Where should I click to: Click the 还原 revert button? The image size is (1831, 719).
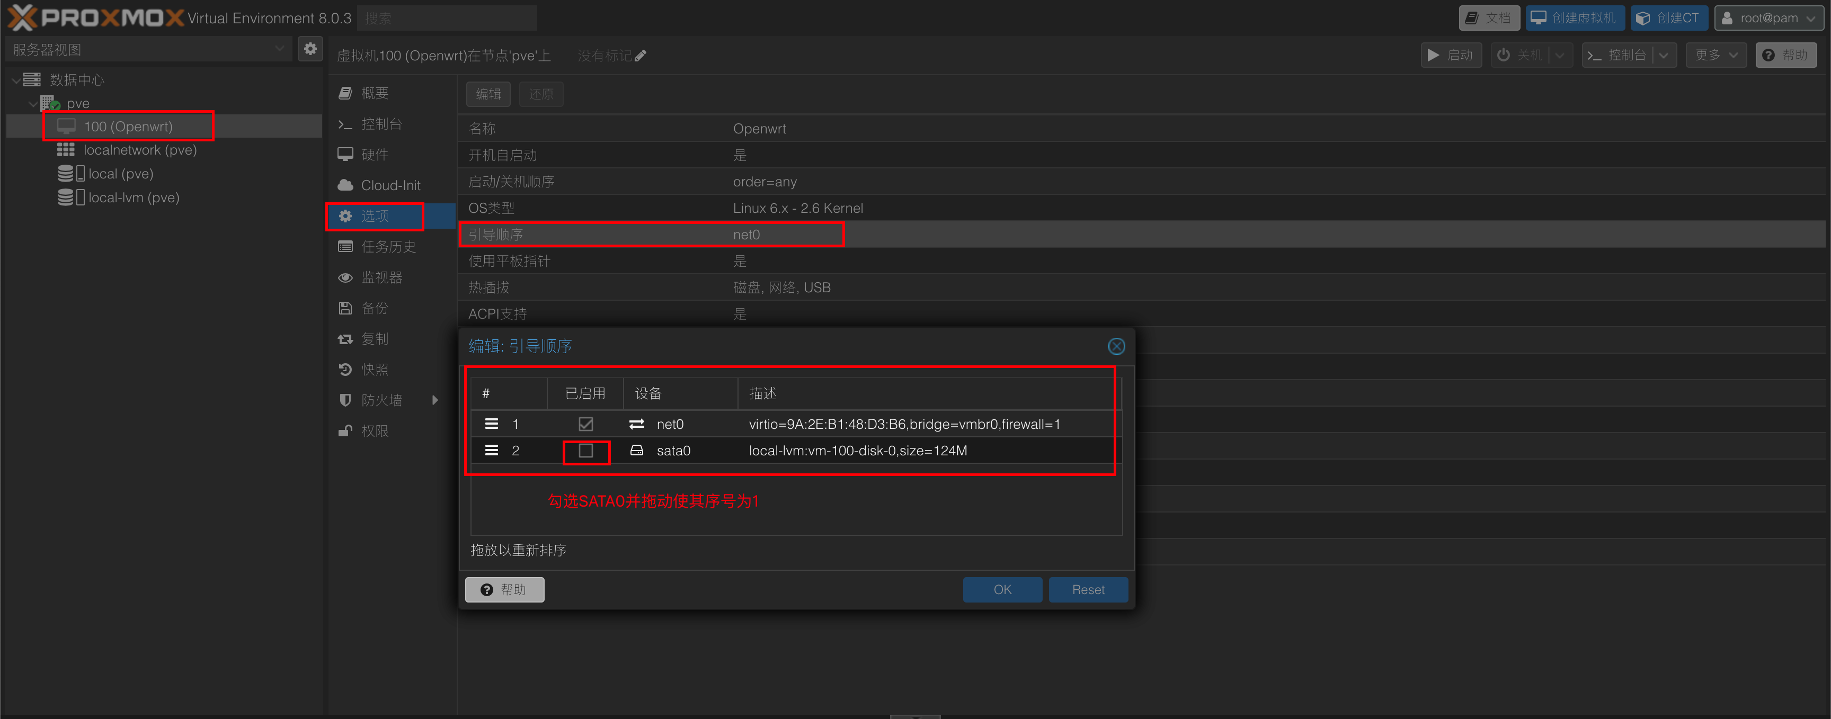coord(541,94)
